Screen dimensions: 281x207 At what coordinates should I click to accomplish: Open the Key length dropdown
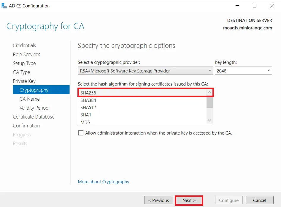click(x=269, y=70)
